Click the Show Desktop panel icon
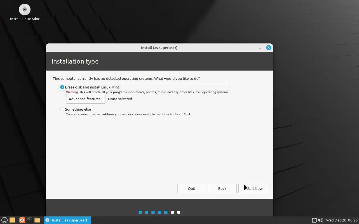 (12, 220)
